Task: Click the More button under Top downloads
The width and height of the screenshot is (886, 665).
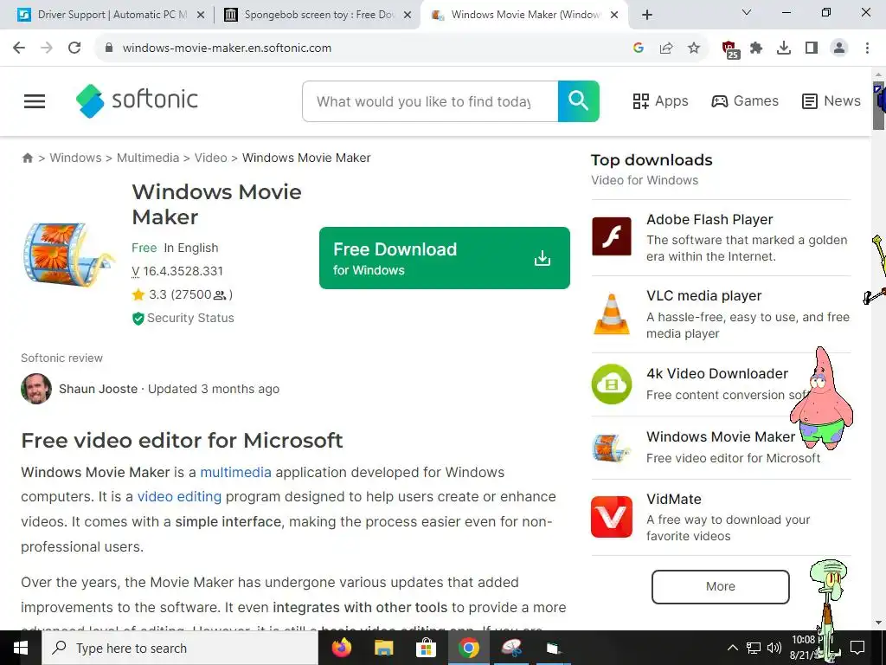Action: tap(721, 587)
